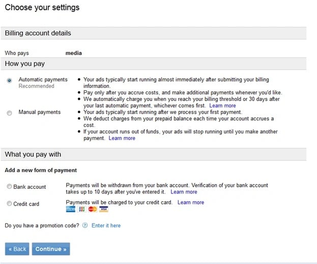
Task: Click the 'Who pays' label
Action: [x=17, y=53]
